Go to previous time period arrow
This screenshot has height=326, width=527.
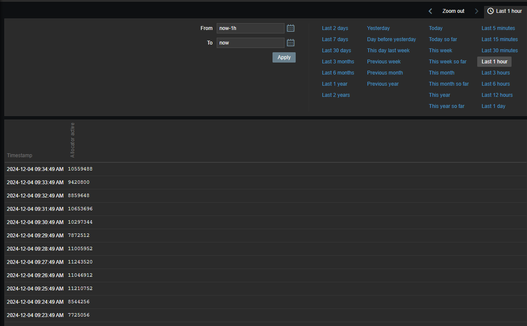click(430, 11)
